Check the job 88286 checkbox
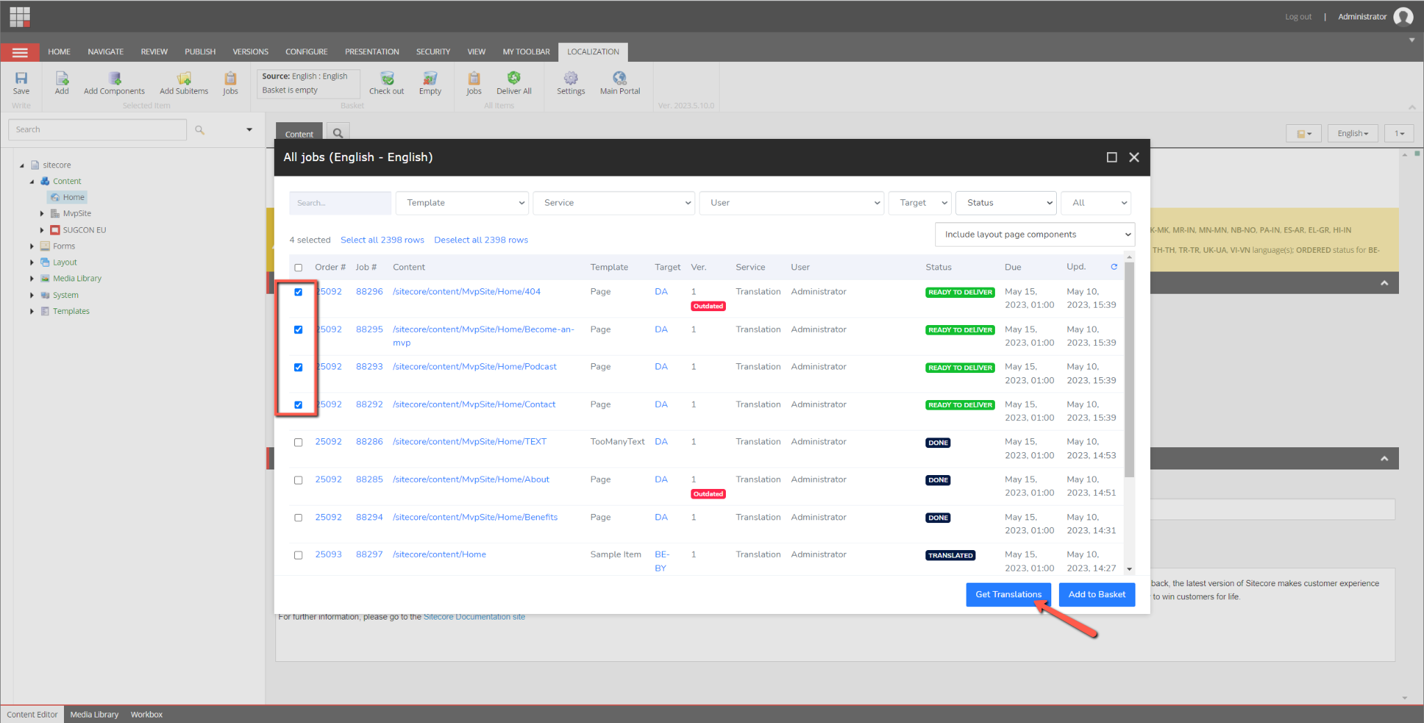Image resolution: width=1424 pixels, height=723 pixels. [x=298, y=442]
